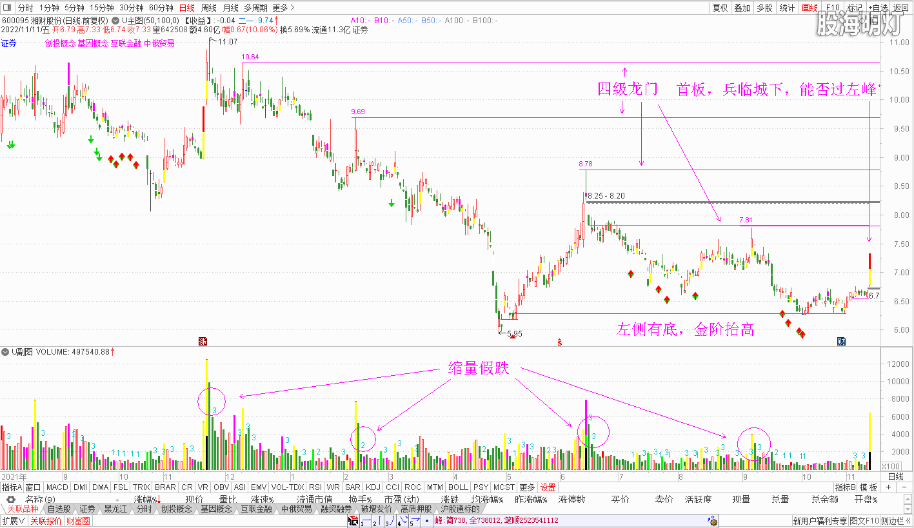This screenshot has height=528, width=914.
Task: Click the 返回 back button
Action: tap(901, 8)
